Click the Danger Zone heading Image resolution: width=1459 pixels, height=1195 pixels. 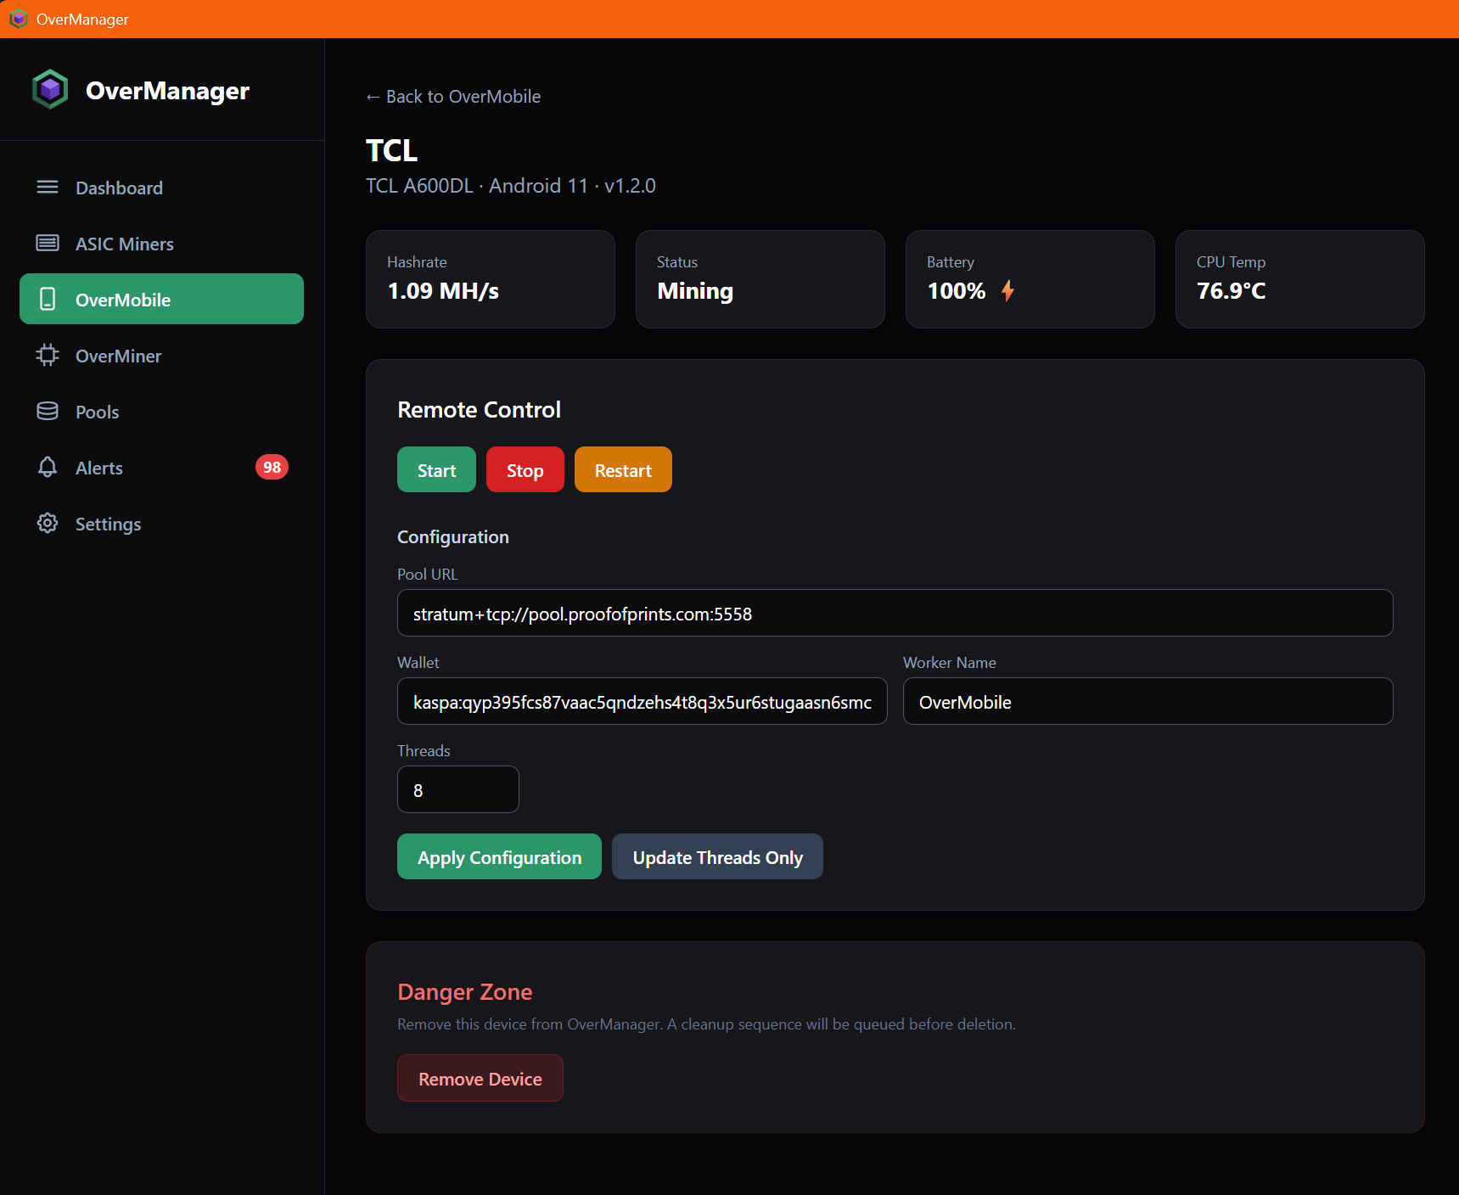coord(464,991)
